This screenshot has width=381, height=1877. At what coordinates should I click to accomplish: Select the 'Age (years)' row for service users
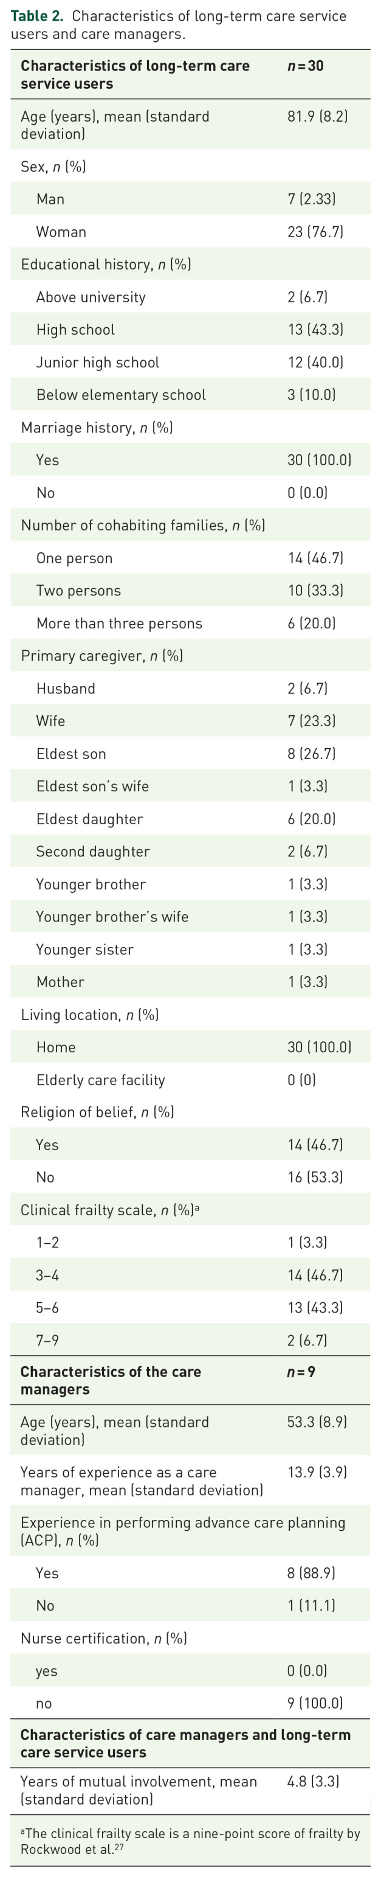pos(114,125)
